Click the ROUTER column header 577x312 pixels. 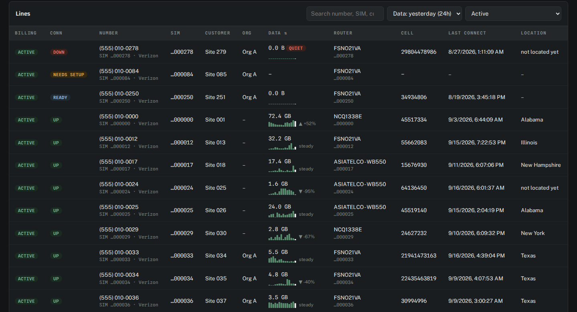coord(343,33)
